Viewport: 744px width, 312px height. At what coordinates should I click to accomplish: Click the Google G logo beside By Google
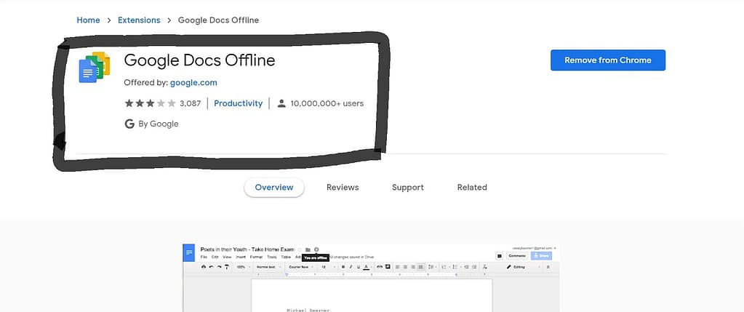coord(129,124)
